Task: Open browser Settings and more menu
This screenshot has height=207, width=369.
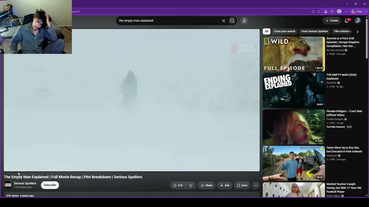Action: click(346, 11)
